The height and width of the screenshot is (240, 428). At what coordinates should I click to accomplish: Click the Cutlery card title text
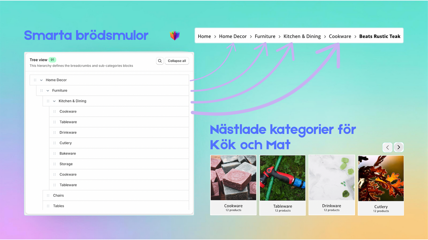[x=381, y=207]
